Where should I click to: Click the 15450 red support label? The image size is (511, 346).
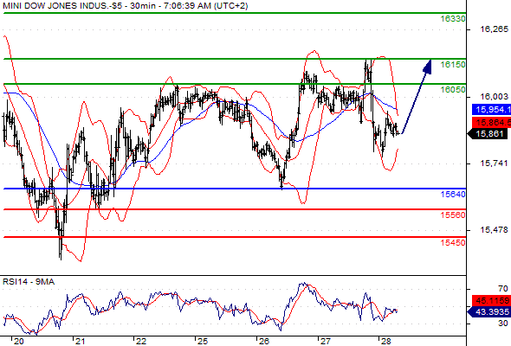453,243
